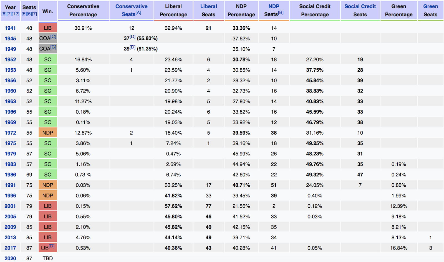Follow the 1963 year link
The image size is (444, 262).
click(10, 101)
